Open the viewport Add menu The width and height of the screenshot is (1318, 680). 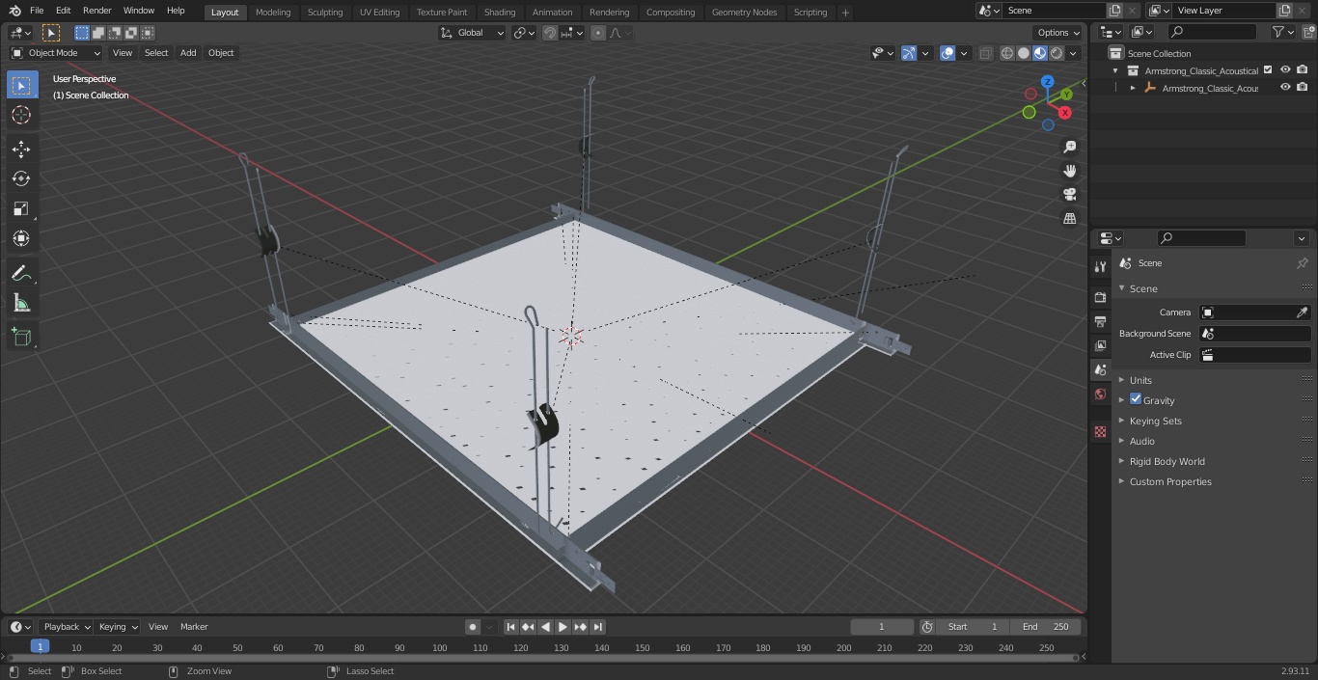point(188,53)
